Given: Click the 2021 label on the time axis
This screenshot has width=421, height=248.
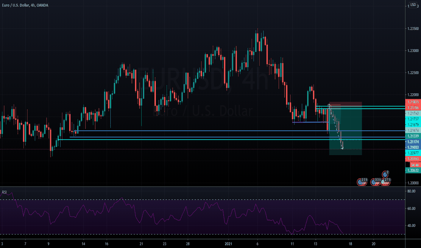Looking at the screenshot, I should [228, 244].
